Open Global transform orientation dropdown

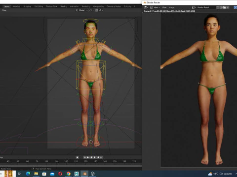[x=81, y=10]
